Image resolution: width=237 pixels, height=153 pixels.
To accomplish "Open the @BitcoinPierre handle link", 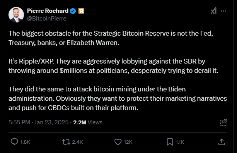I will (47, 19).
